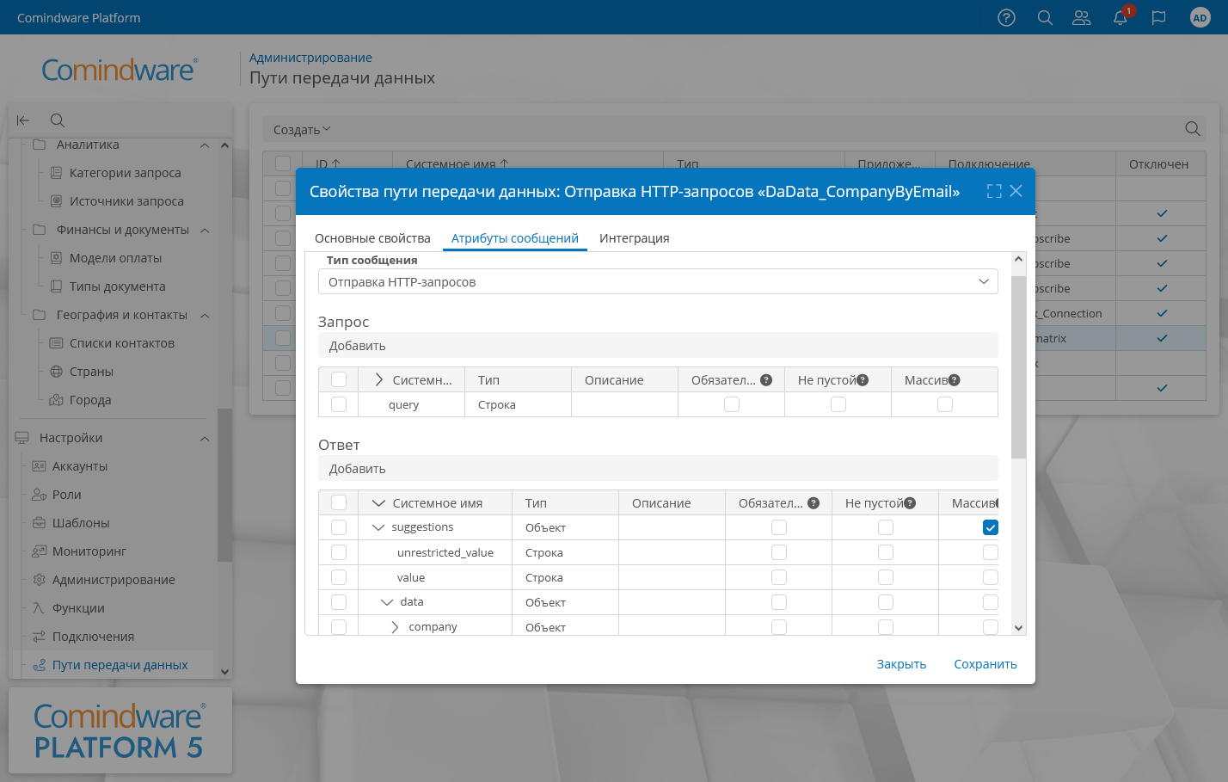Open the notifications bell with badge
This screenshot has height=782, width=1228.
point(1121,16)
